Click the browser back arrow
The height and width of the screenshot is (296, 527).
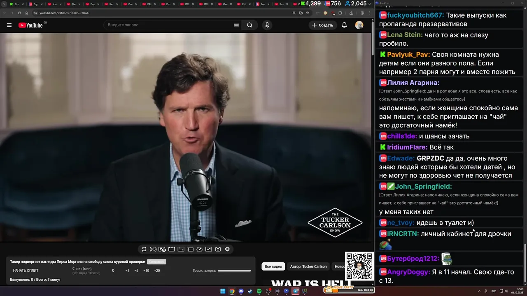[5, 13]
